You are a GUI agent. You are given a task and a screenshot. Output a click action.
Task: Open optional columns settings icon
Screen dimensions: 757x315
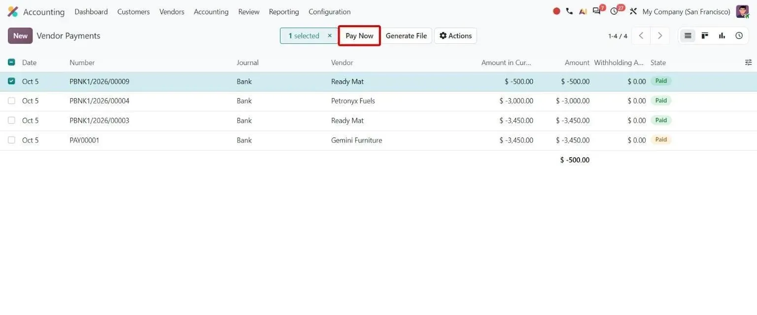pos(748,62)
